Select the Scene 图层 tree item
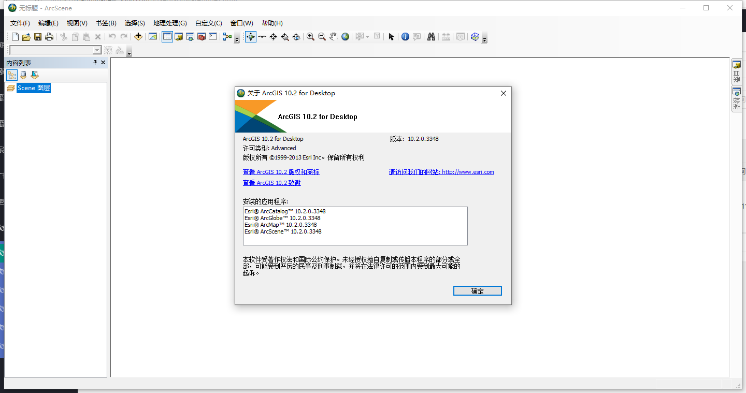The image size is (746, 393). 34,88
